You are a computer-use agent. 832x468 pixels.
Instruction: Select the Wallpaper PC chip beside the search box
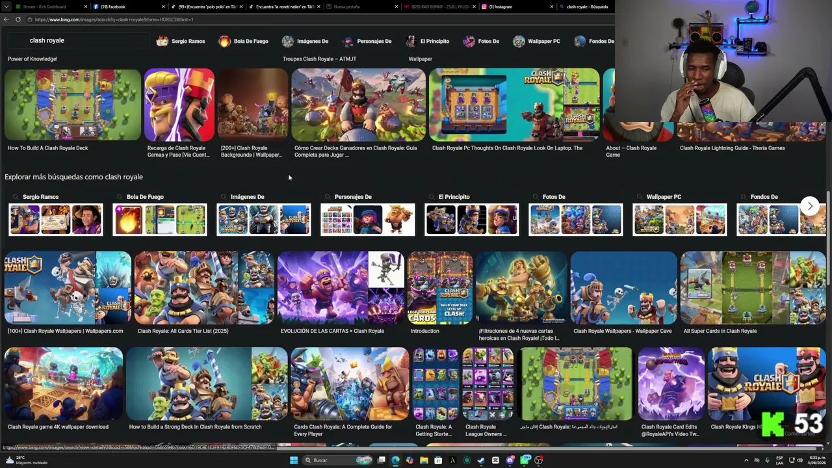tap(537, 41)
